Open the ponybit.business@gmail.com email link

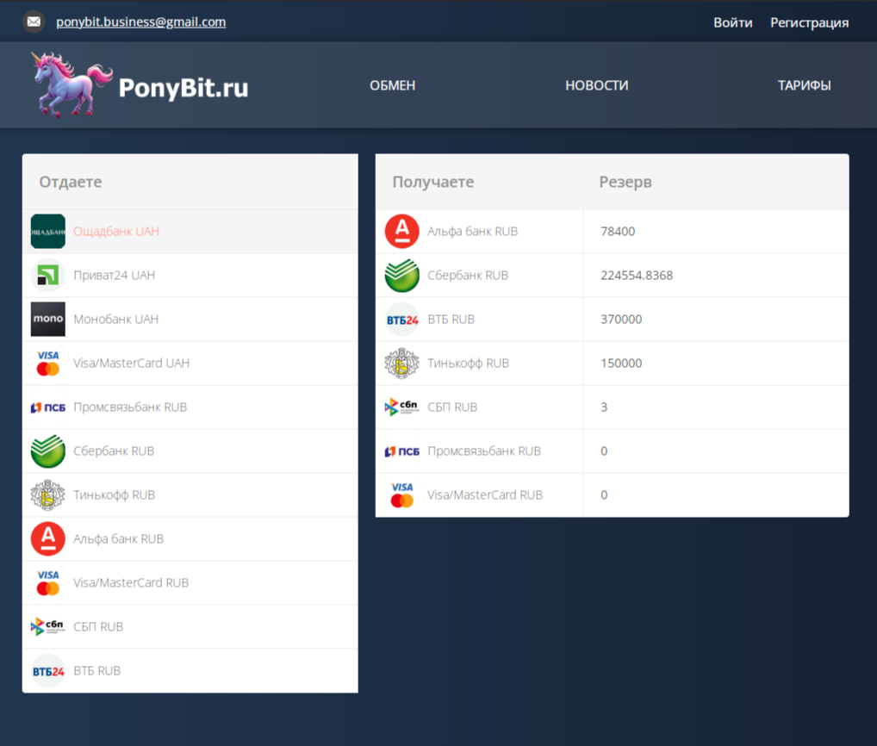141,22
